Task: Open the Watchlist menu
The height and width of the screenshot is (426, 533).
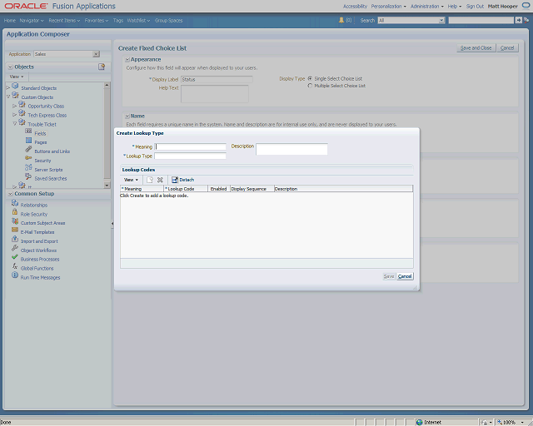Action: (x=138, y=20)
